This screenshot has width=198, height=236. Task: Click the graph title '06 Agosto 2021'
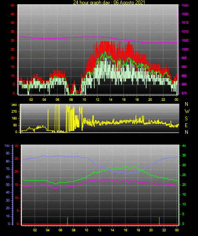pos(129,3)
